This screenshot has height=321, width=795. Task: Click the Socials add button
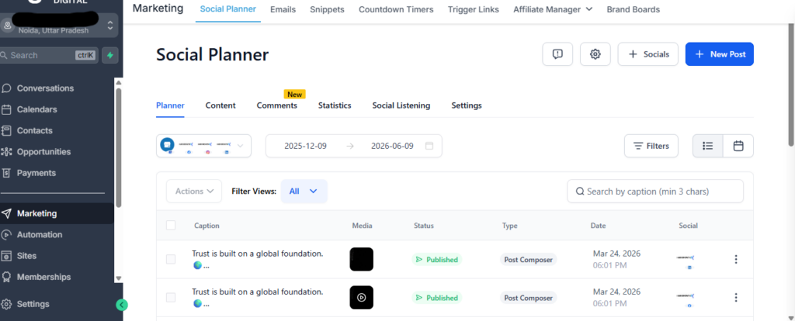click(x=648, y=54)
